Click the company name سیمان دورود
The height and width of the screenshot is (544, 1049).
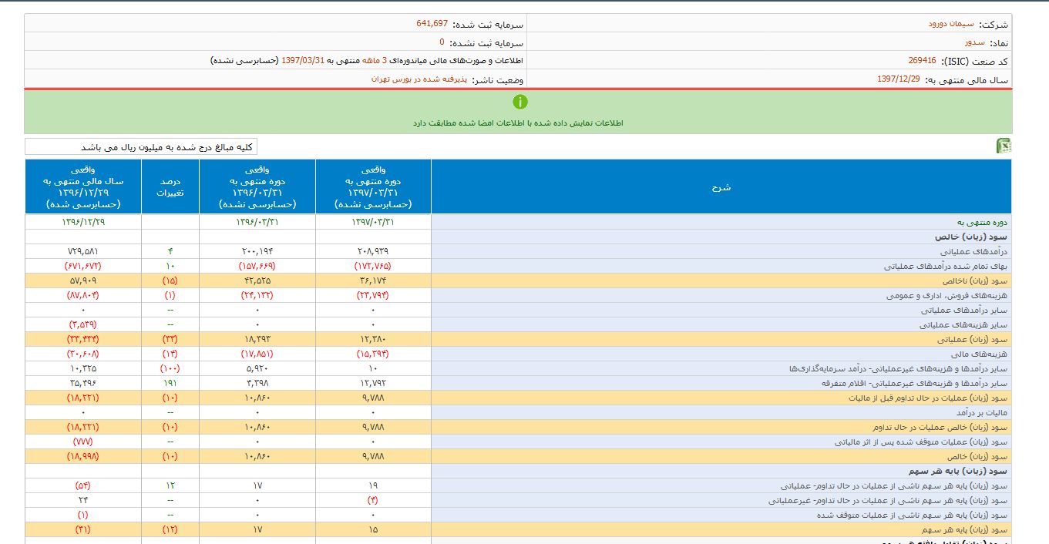pyautogui.click(x=950, y=24)
